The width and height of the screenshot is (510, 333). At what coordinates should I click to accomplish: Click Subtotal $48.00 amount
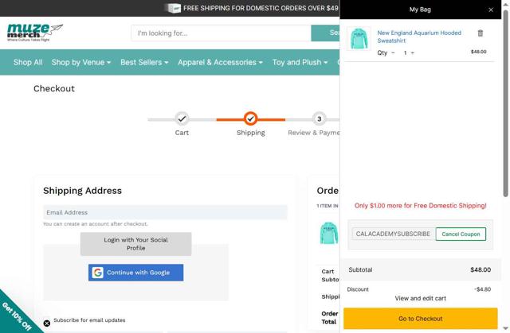pyautogui.click(x=481, y=269)
